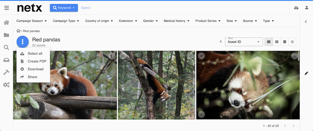Select the Share menu option
The height and width of the screenshot is (131, 313).
tap(33, 77)
